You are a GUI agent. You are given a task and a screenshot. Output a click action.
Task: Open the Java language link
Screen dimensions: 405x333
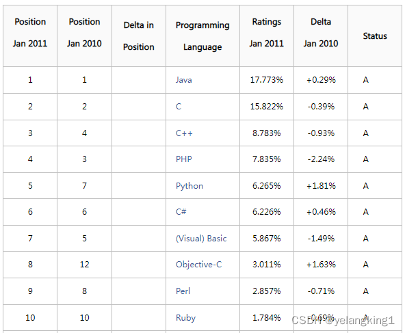coord(183,80)
